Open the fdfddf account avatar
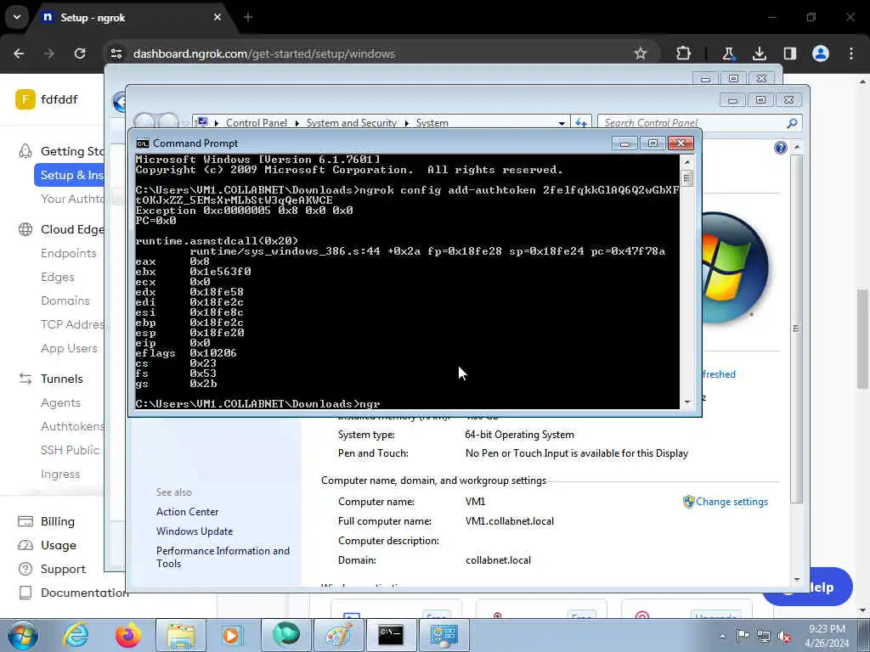Screen dimensions: 870x652 coord(25,99)
